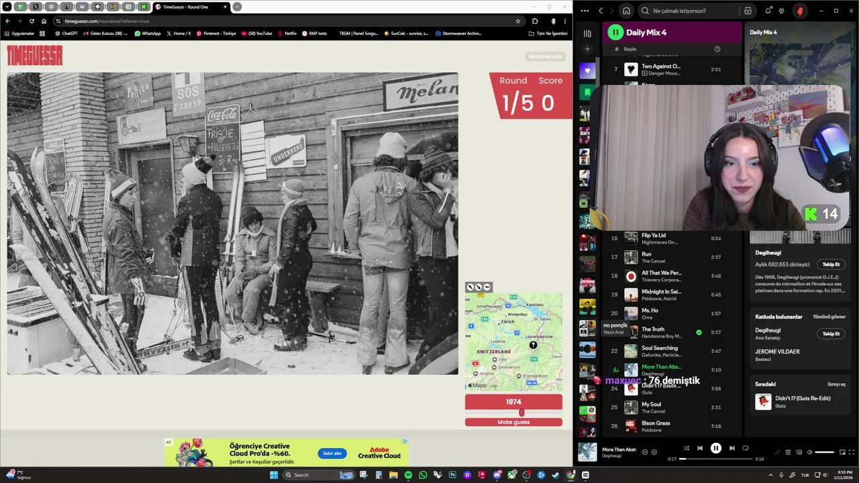The height and width of the screenshot is (483, 859).
Task: Play Didn't I? (Guts Re-Edit) from queue
Action: click(799, 401)
